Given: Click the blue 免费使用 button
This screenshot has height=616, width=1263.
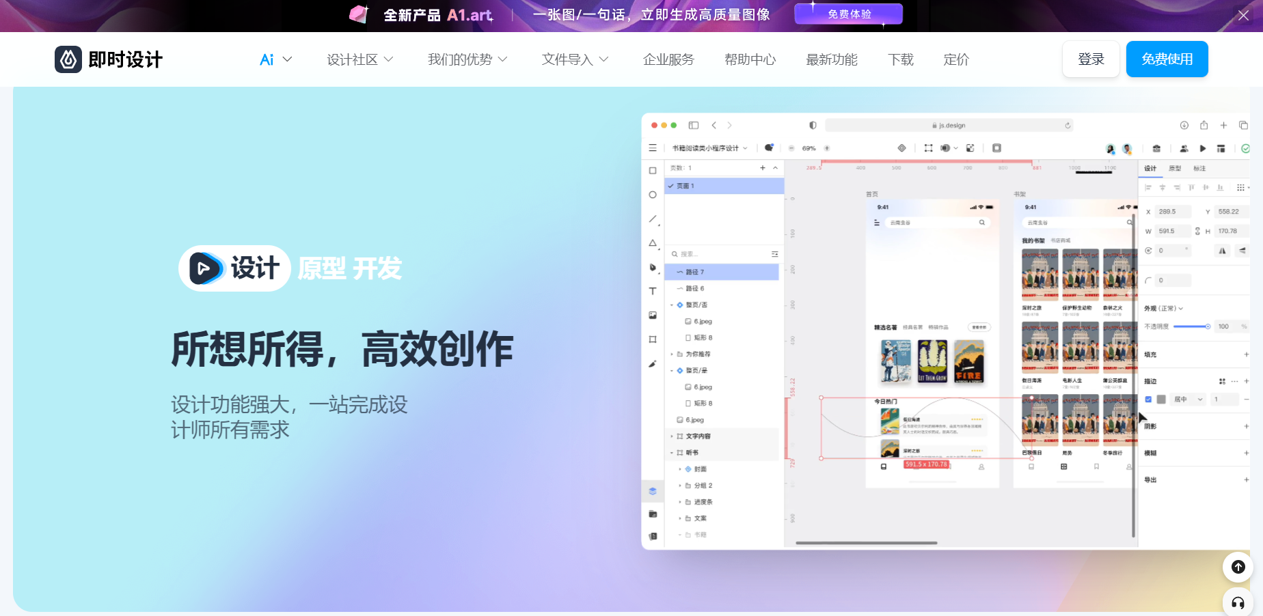Looking at the screenshot, I should click(1167, 59).
